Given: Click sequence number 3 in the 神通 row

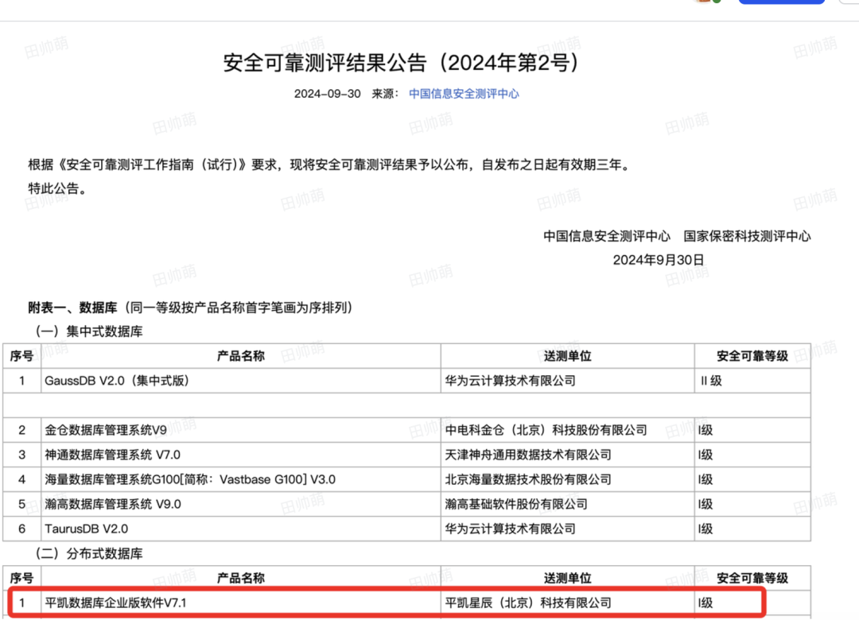Looking at the screenshot, I should (x=22, y=455).
